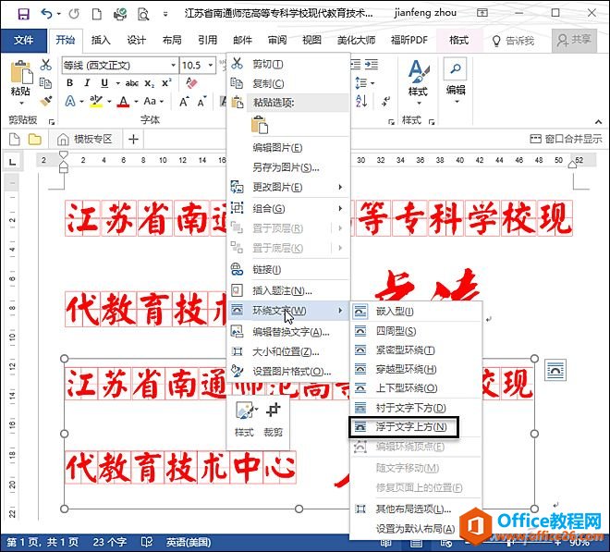Choose Format Picture in context menu
This screenshot has width=610, height=552.
pos(287,372)
